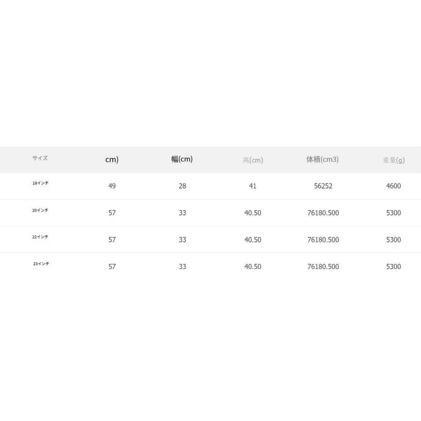Click 40.50 height in the 22インチ row
This screenshot has width=421, height=421.
click(253, 240)
